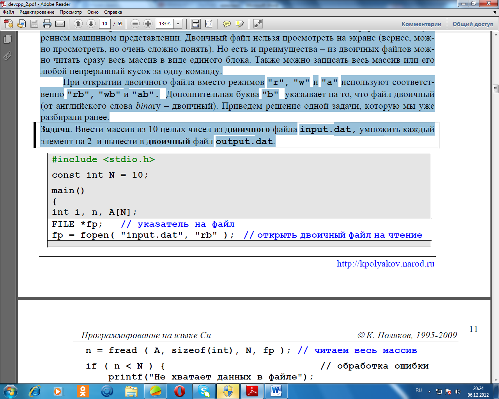Click the Print document icon
The image size is (499, 399).
tap(47, 24)
